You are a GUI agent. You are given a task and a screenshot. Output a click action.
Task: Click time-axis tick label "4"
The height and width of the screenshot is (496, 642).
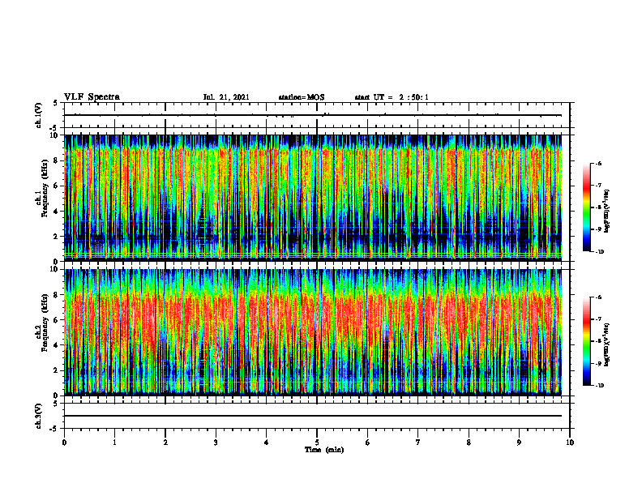267,443
